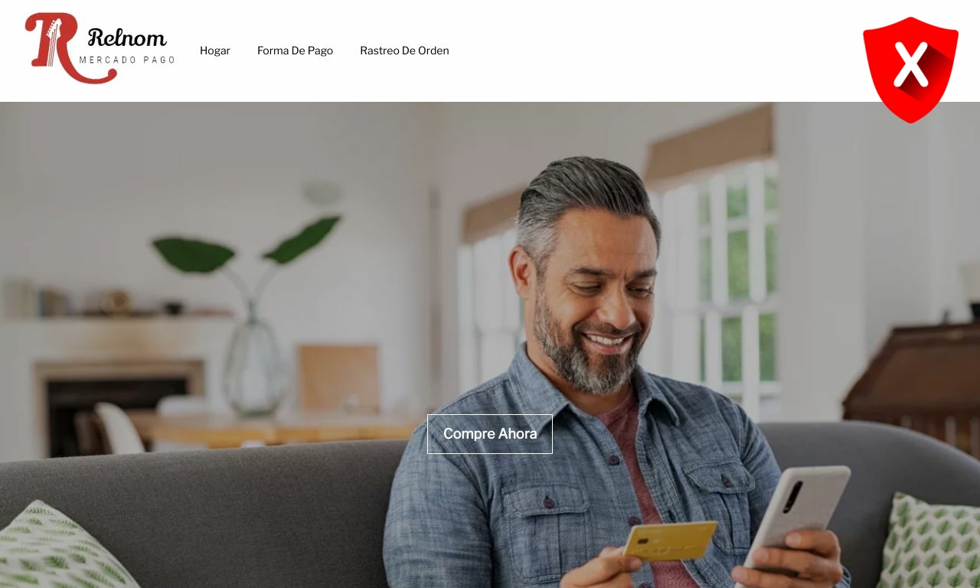
Task: Open Rastreo De Orden menu link
Action: tap(404, 51)
